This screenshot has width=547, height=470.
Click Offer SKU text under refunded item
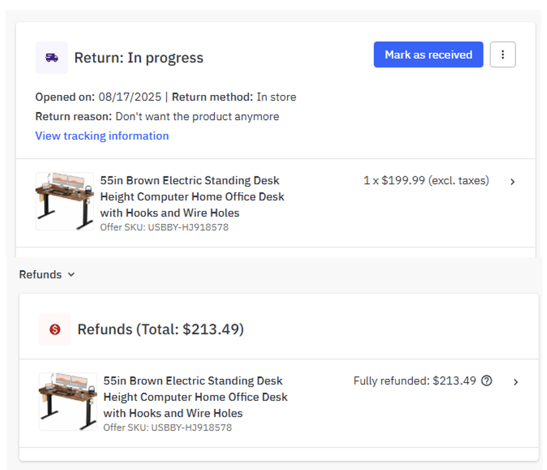pyautogui.click(x=167, y=427)
